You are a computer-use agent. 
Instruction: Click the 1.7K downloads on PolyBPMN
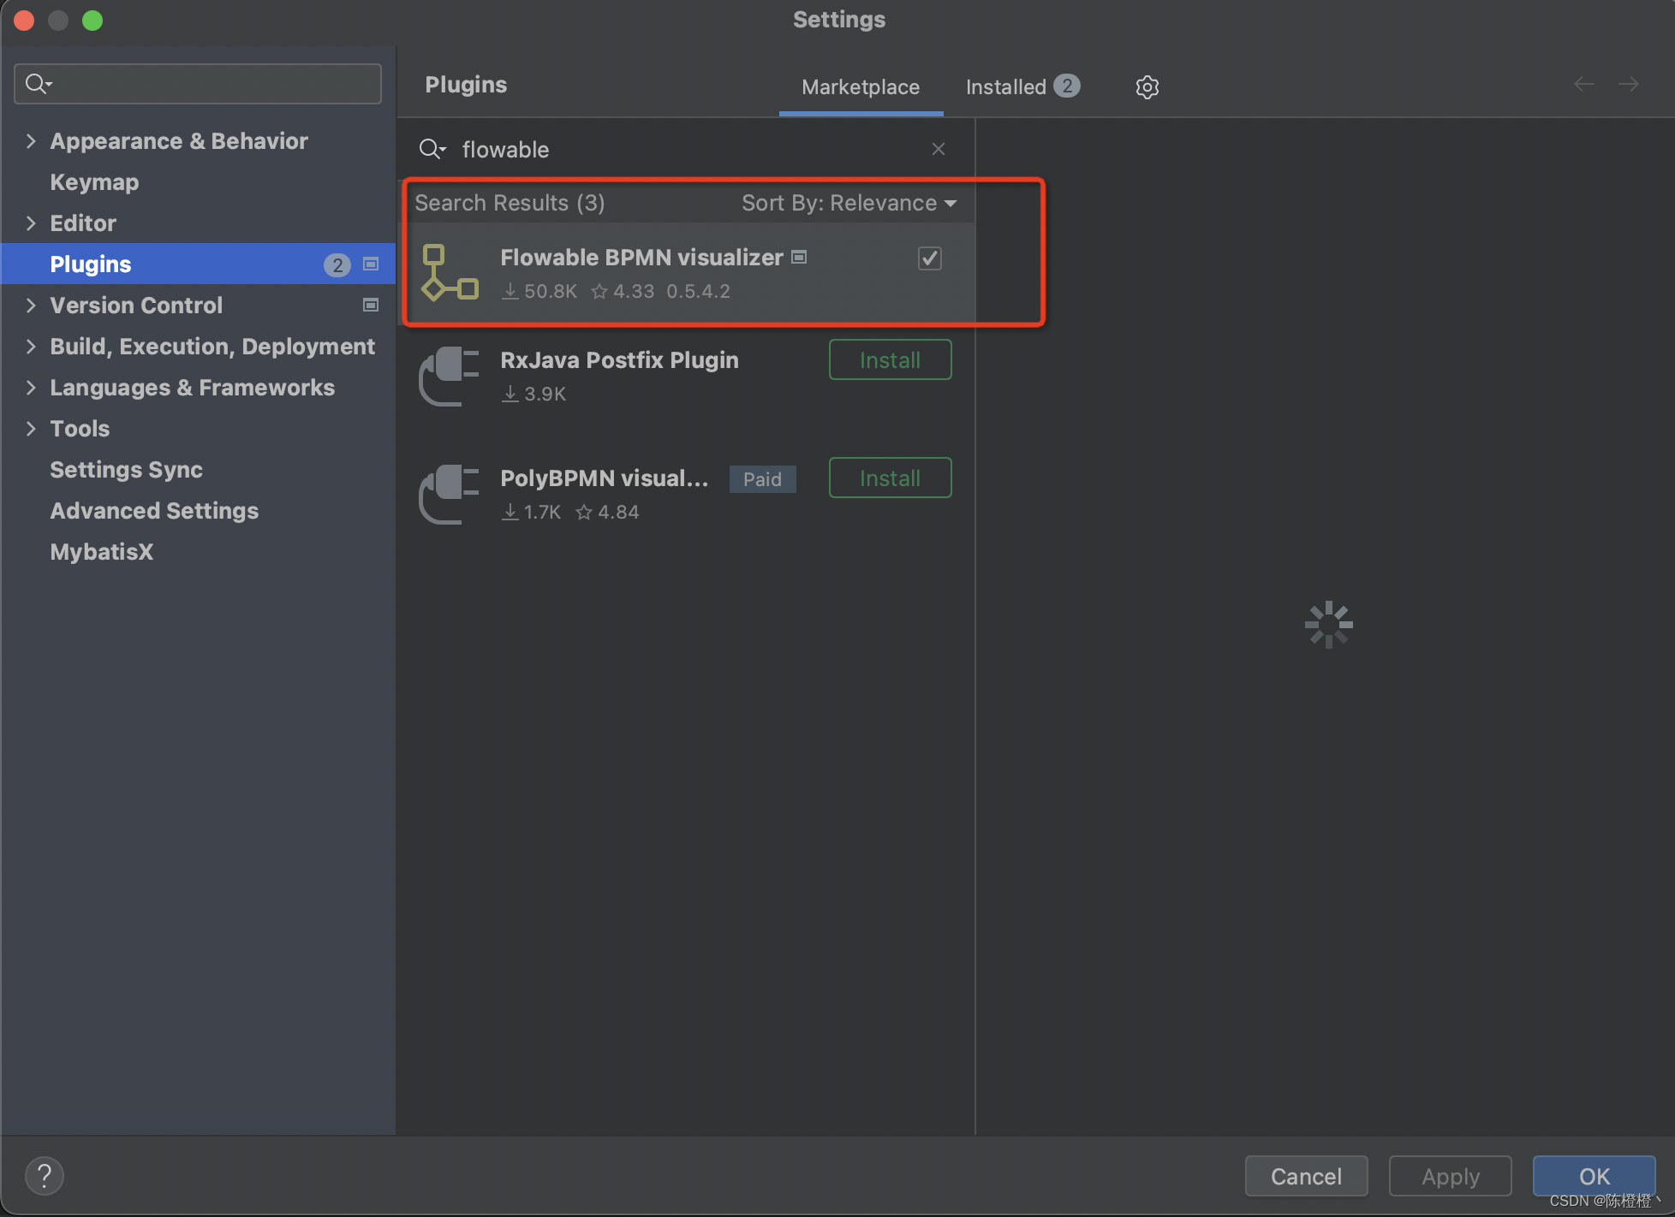tap(531, 512)
